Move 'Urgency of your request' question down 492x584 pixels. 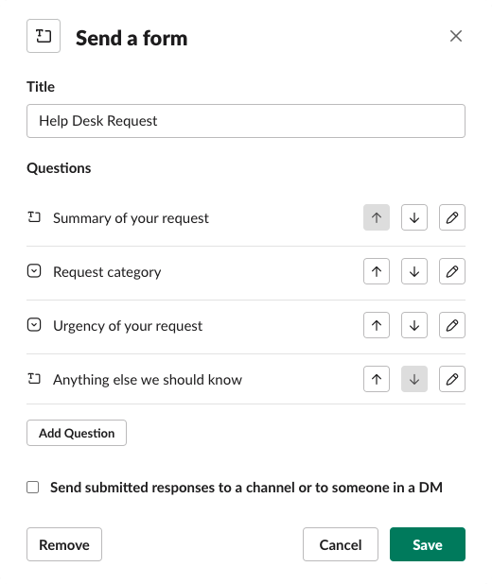click(x=414, y=325)
